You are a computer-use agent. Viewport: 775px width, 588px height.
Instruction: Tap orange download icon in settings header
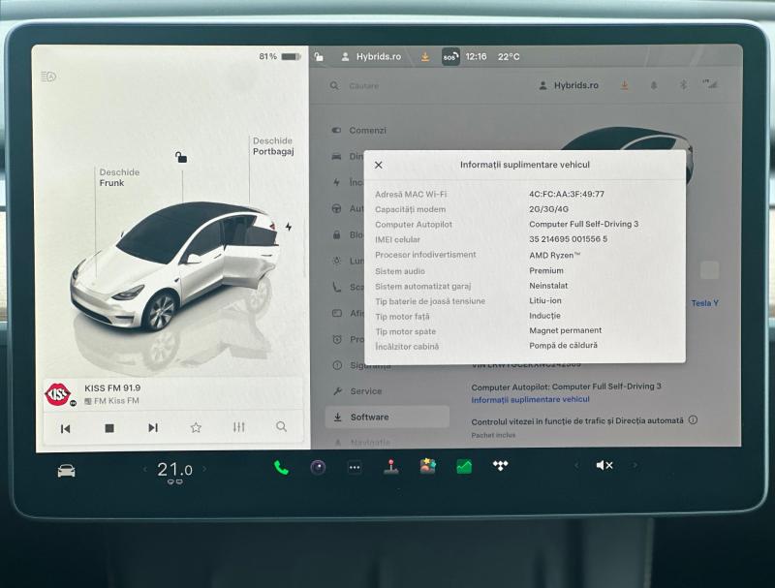pos(625,85)
